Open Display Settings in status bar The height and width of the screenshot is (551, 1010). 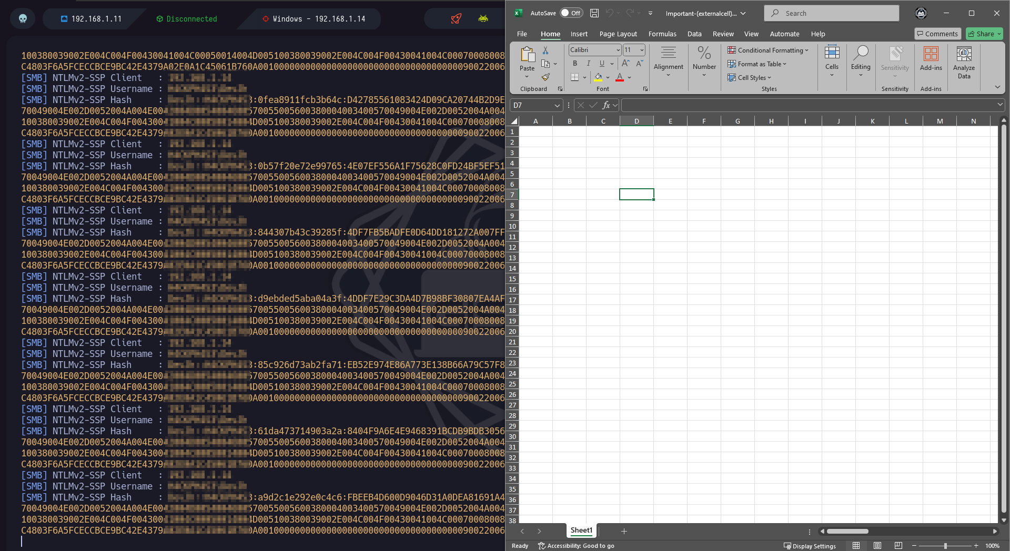pos(810,546)
